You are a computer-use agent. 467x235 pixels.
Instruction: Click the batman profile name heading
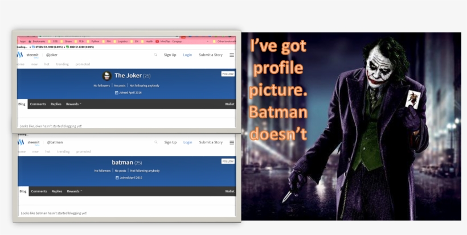122,162
